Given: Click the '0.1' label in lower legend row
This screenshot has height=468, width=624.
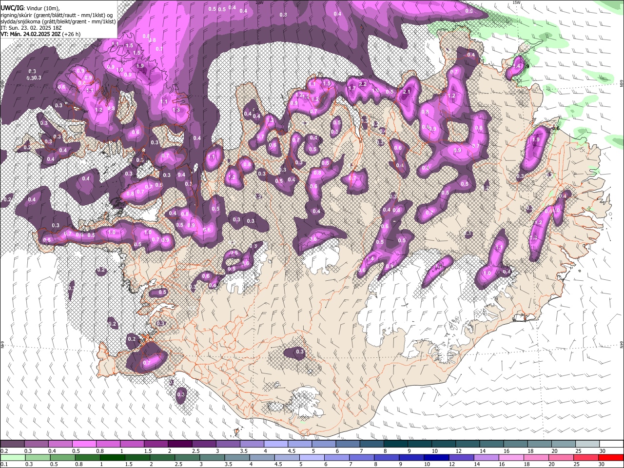Looking at the screenshot, I should click(4, 464).
